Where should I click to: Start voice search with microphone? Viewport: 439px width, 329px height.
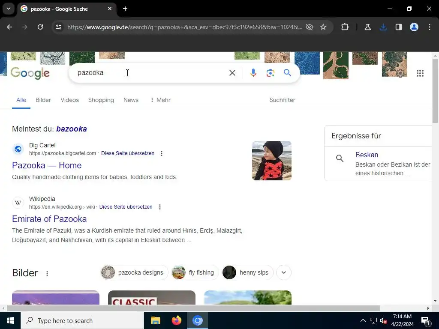[253, 73]
